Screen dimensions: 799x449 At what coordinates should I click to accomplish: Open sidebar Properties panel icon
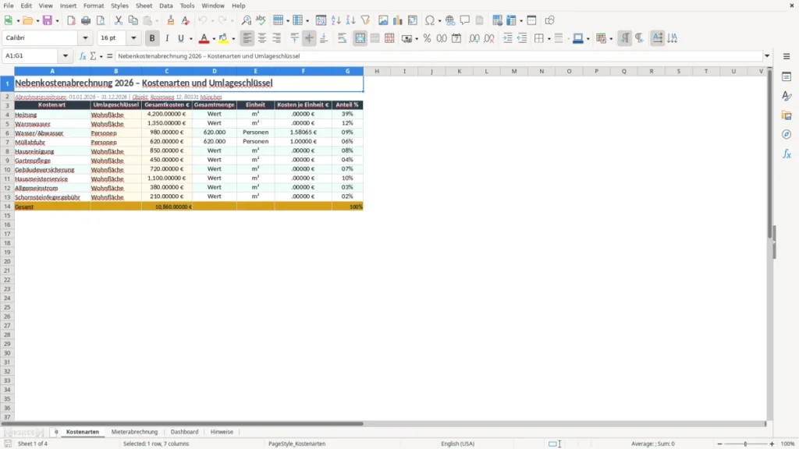[x=787, y=76]
